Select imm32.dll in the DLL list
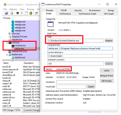Screen dimensions: 121x115 pyautogui.click(x=6, y=67)
